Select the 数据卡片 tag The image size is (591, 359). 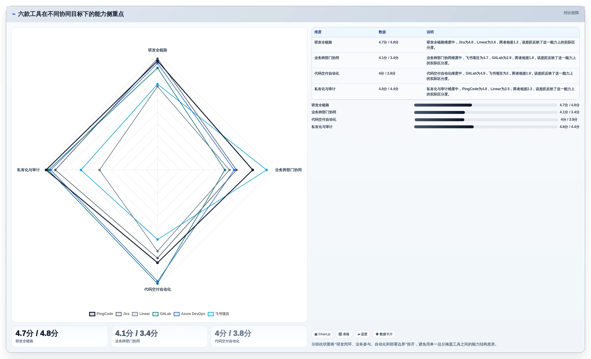coord(384,334)
